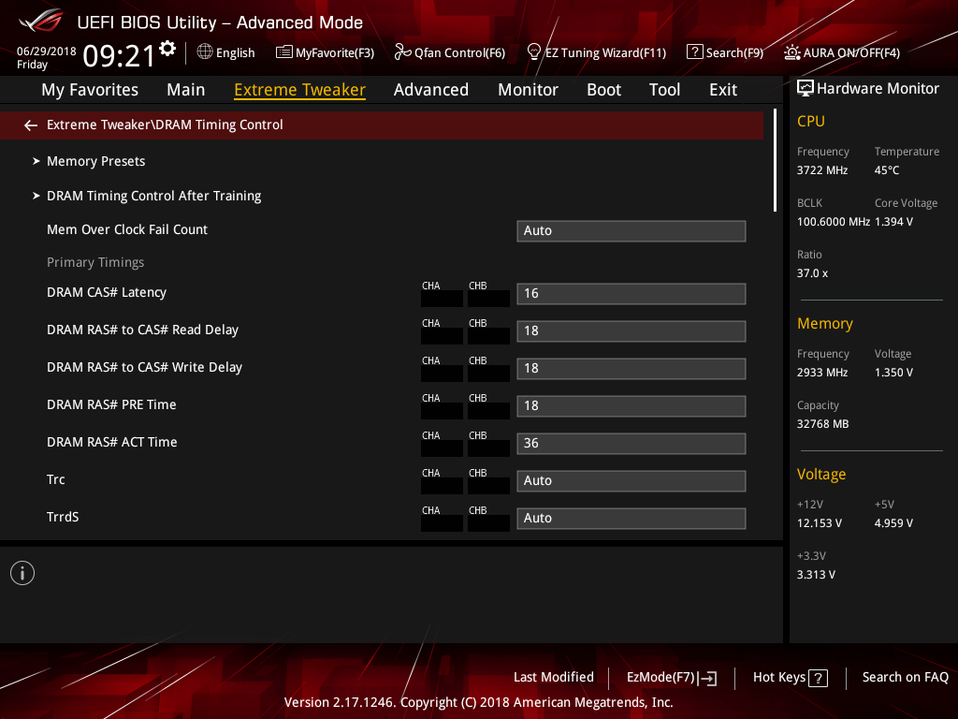
Task: Click the settings list scrollbar
Action: (x=775, y=160)
